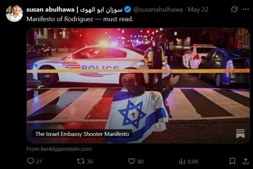Click the Substack bookmark logo on card
Screen dimensions: 253x169
click(x=240, y=134)
